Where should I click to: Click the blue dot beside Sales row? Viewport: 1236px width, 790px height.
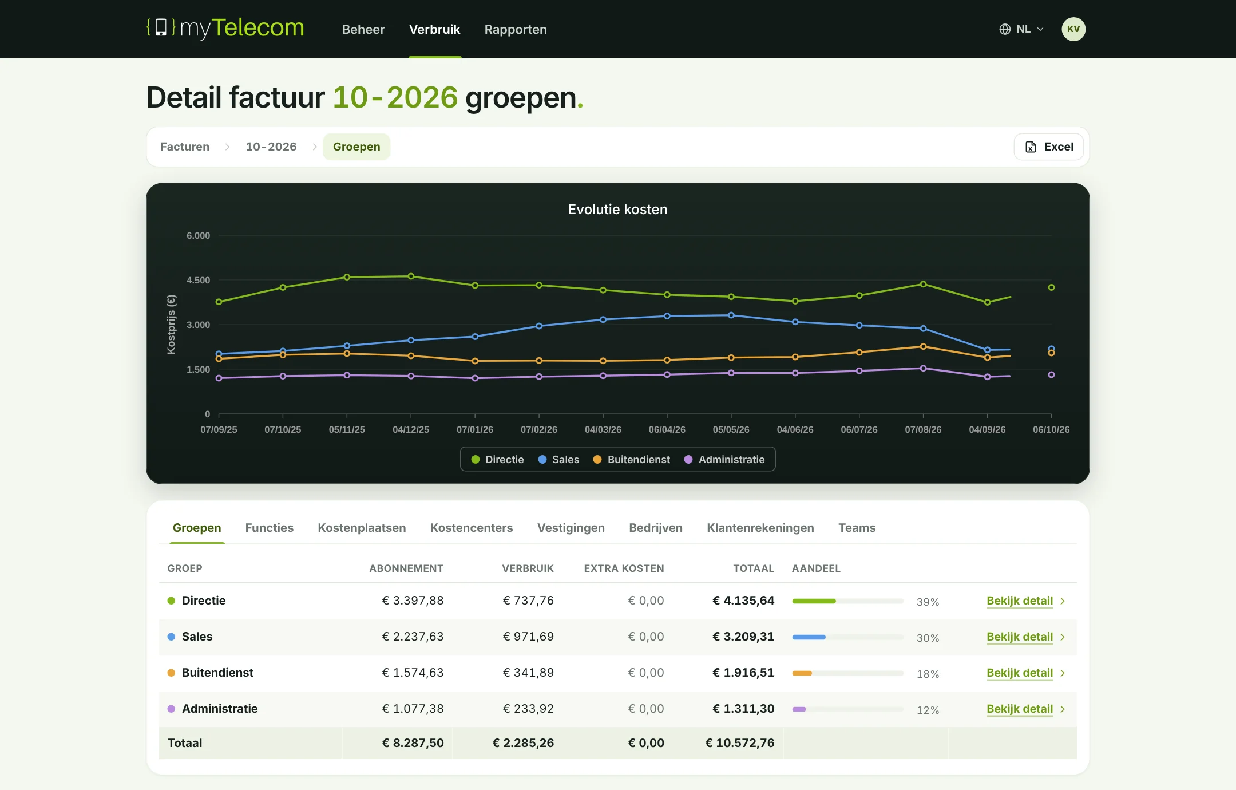tap(171, 637)
